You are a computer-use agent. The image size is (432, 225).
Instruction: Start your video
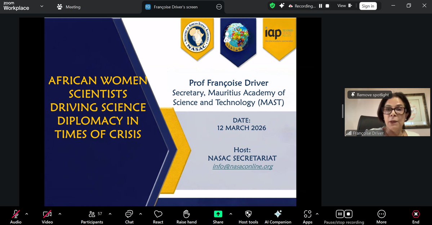coord(47,215)
